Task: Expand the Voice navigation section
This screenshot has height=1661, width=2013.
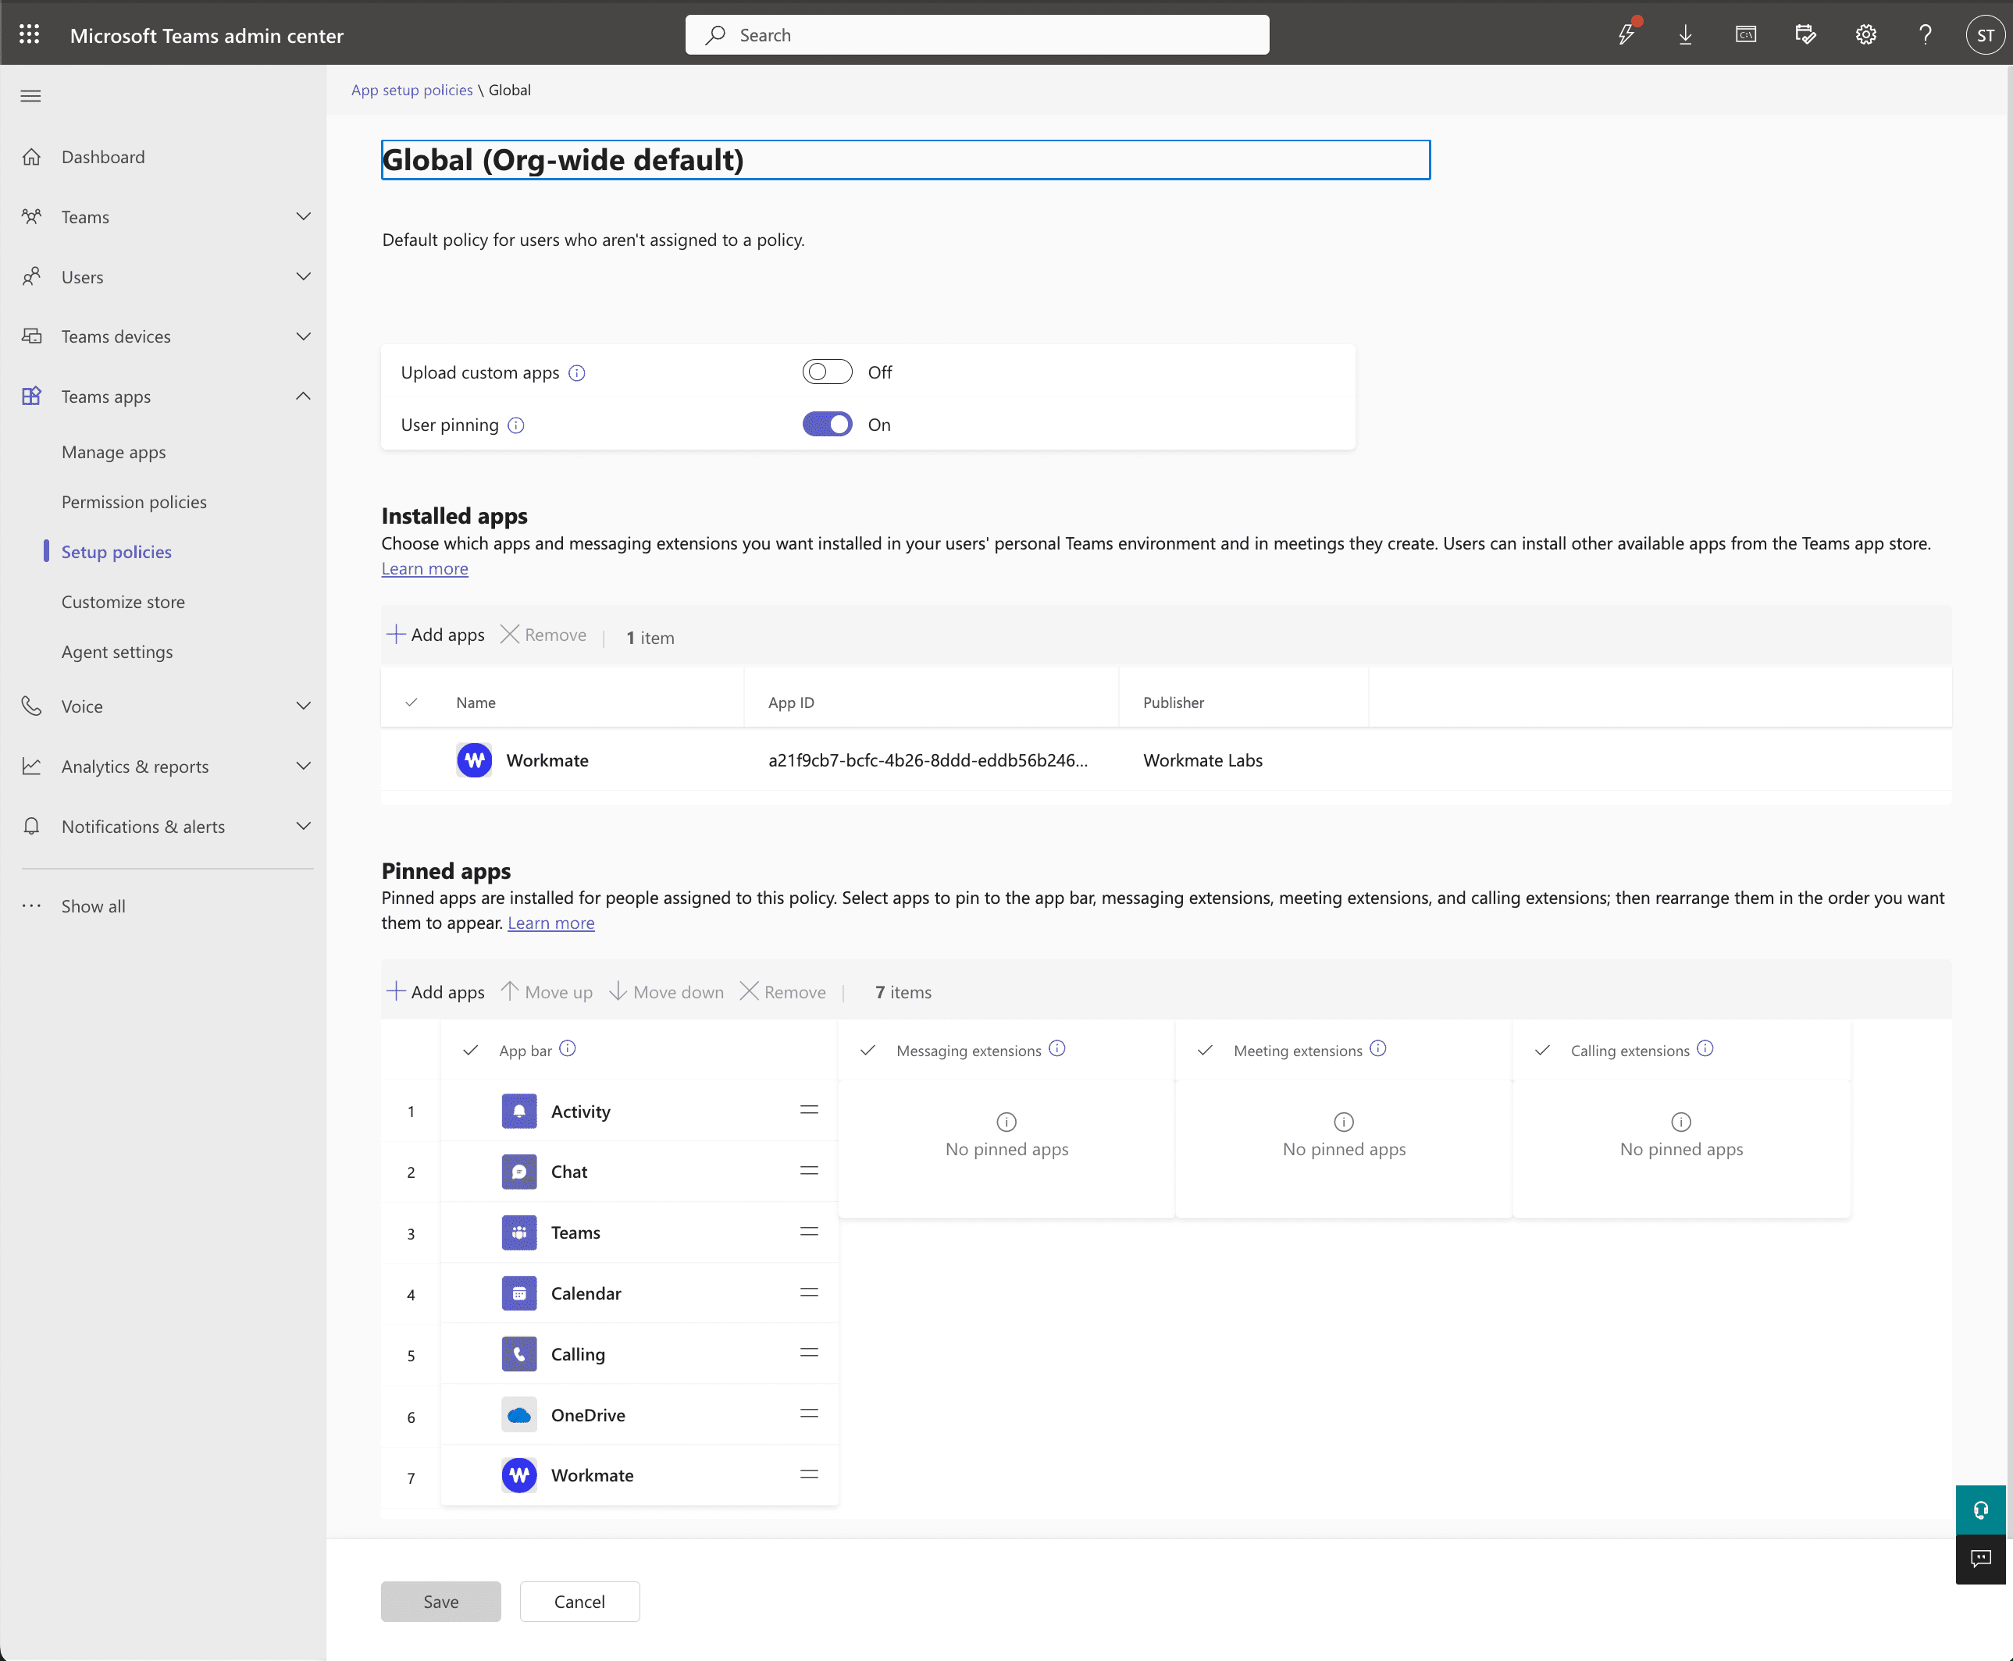Action: (304, 706)
